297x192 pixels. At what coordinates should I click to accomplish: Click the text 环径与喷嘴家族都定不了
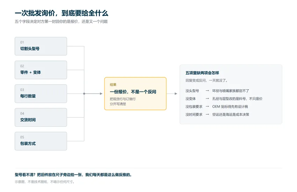[x=231, y=91]
